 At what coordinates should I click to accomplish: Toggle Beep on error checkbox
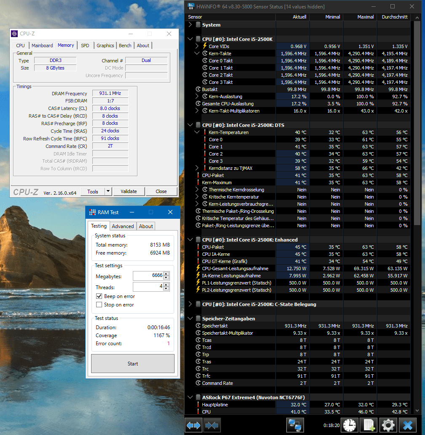(x=99, y=296)
